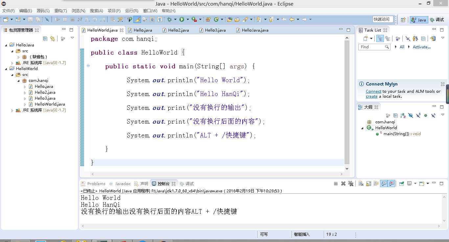Click Focus on Workweek icon in Task List
This screenshot has width=449, height=242.
pyautogui.click(x=397, y=38)
